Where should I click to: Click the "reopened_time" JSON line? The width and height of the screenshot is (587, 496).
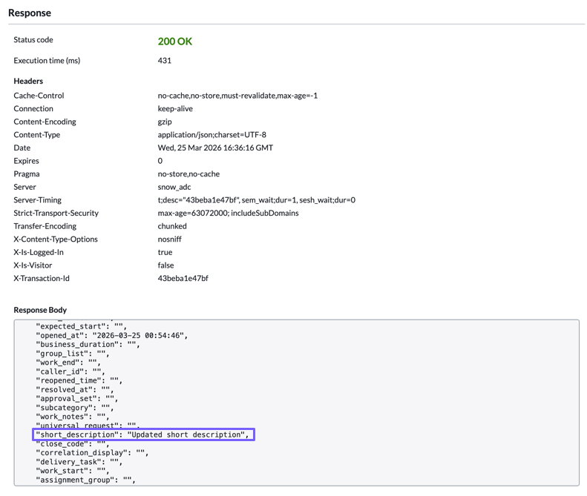[x=79, y=381]
